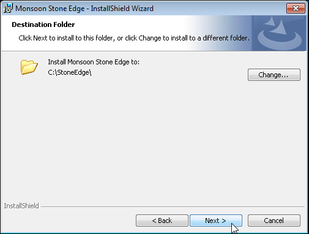
Task: Click the 'Click Next to install' instruction text
Action: click(x=134, y=38)
